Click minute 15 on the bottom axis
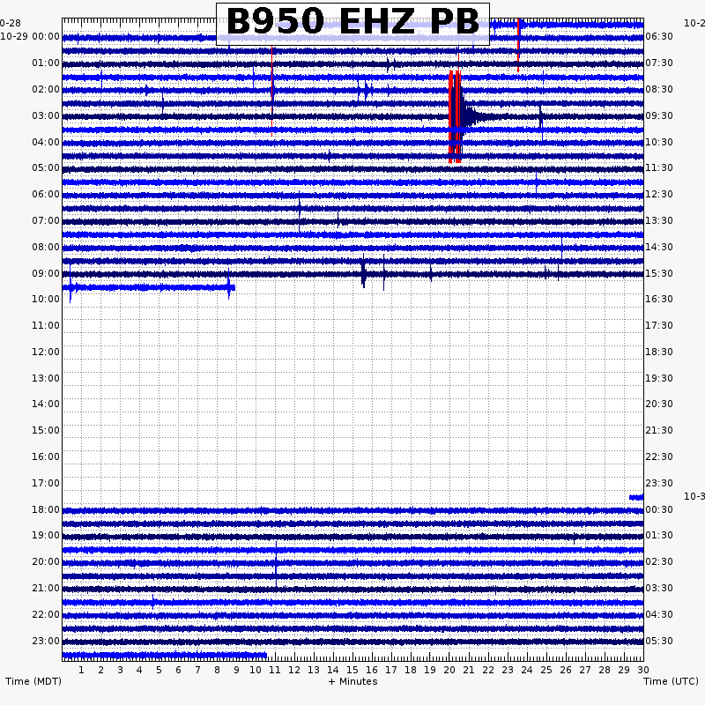Image resolution: width=705 pixels, height=705 pixels. pos(352,671)
